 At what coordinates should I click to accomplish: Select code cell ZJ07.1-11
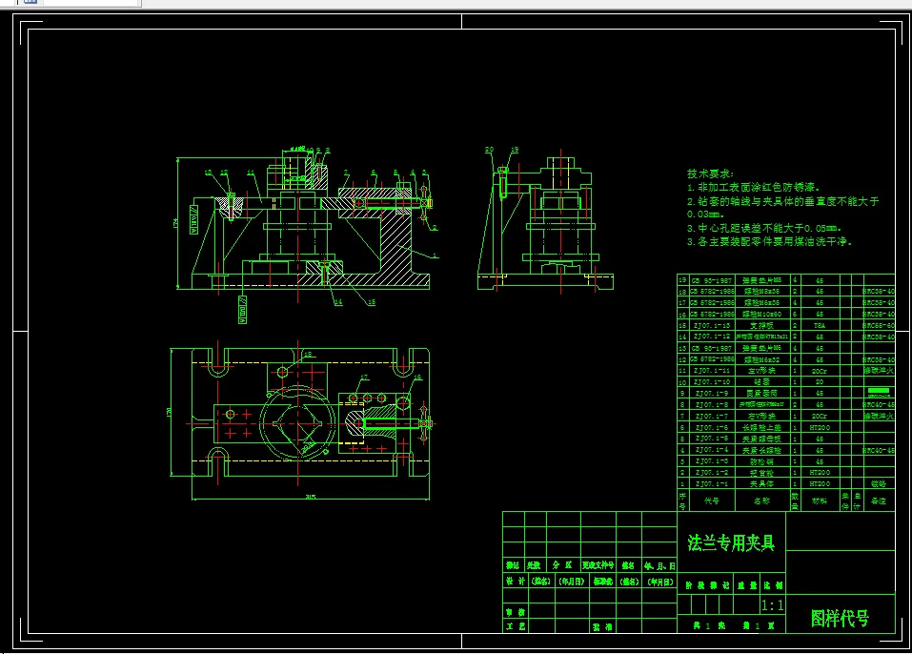click(x=711, y=371)
